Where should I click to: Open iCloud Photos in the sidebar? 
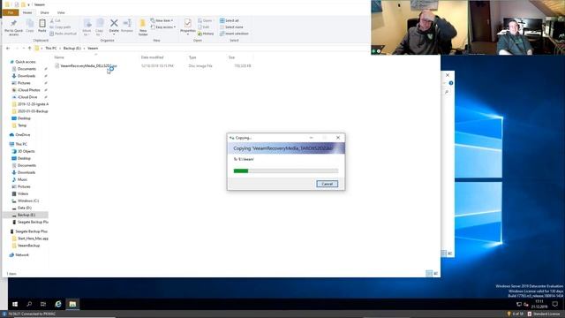(x=29, y=90)
